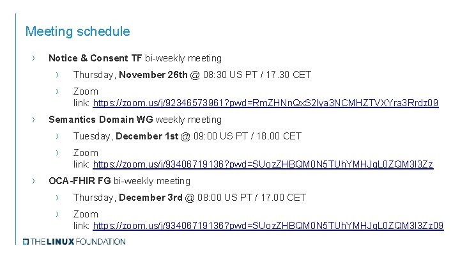Screen dimensions: 460x259
Task: Open the Semantics Domain WG Zoom link
Action: click(x=263, y=164)
